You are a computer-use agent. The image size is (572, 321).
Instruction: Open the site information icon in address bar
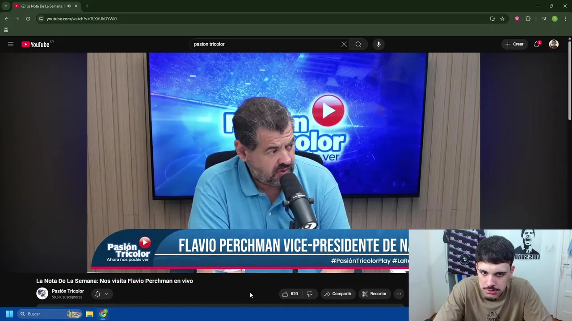(x=41, y=19)
